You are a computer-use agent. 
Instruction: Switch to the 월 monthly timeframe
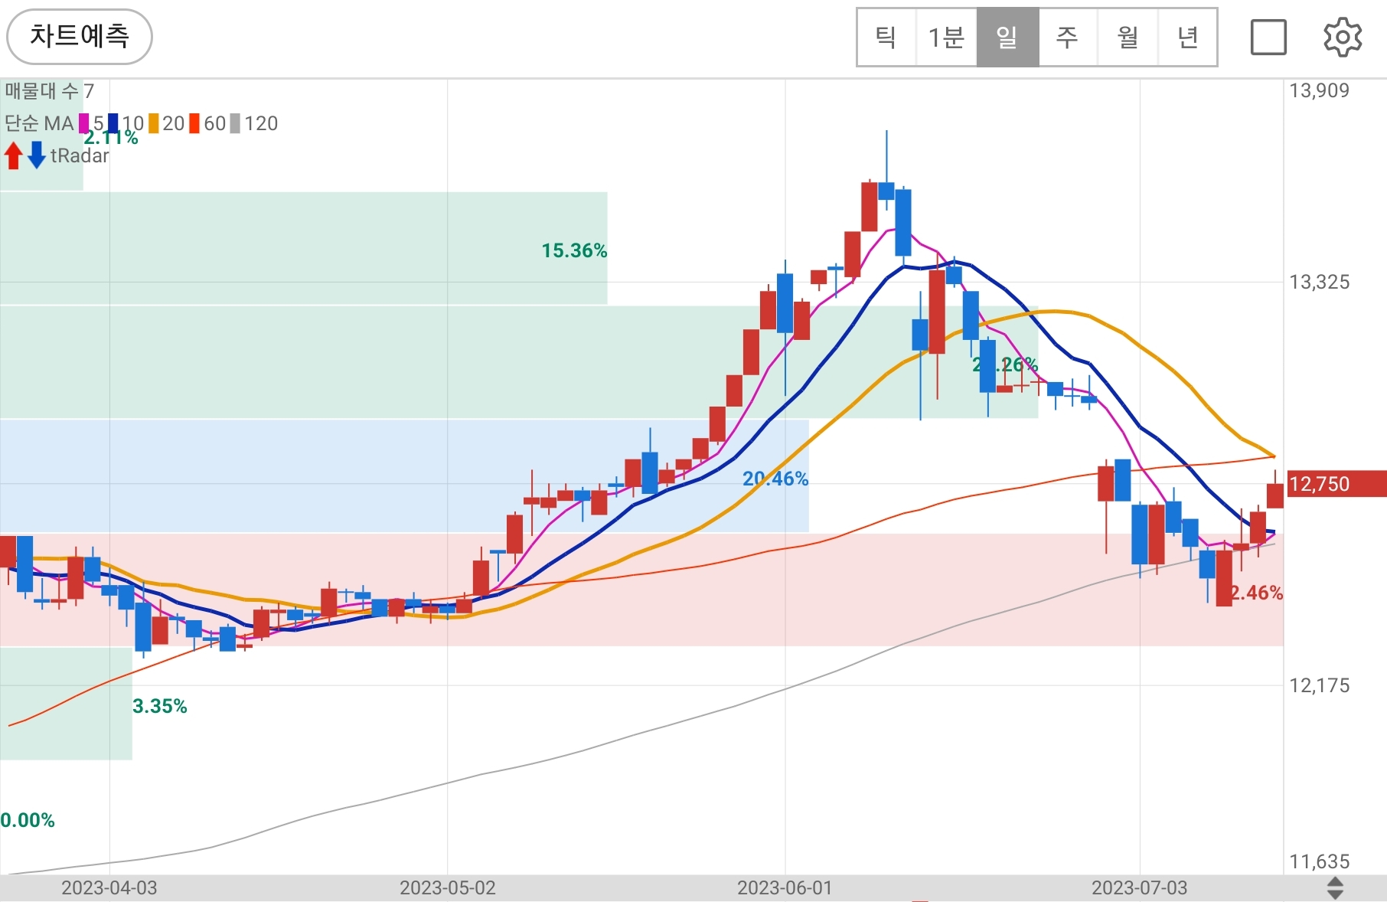click(x=1128, y=37)
